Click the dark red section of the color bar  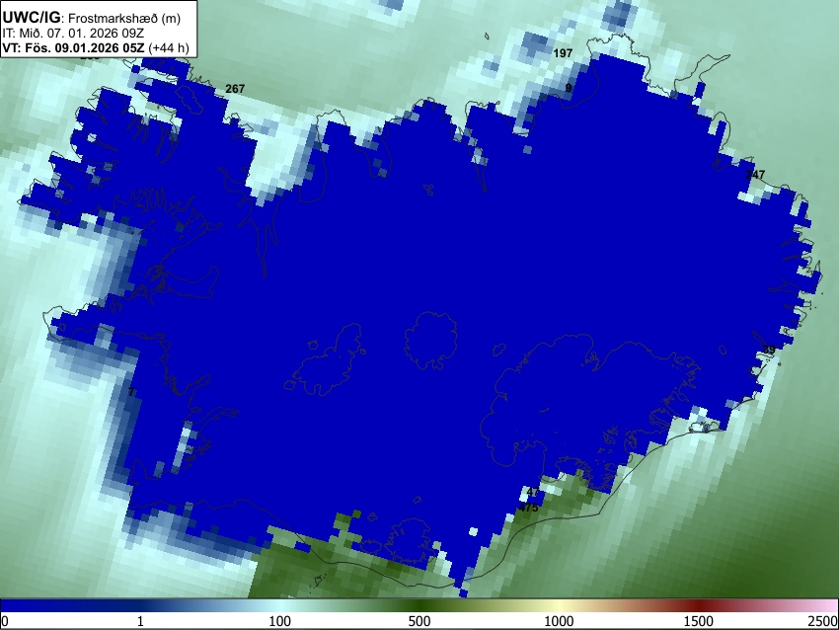(699, 605)
